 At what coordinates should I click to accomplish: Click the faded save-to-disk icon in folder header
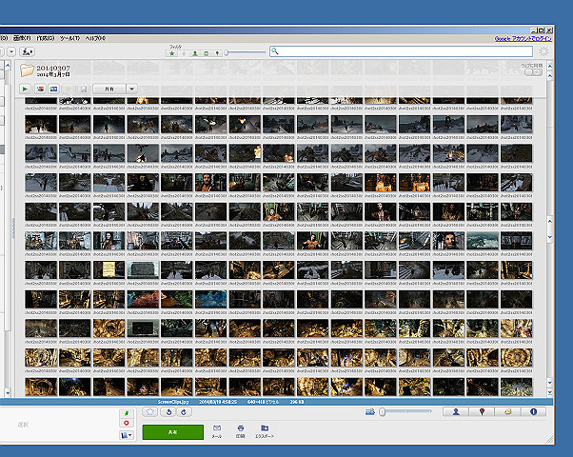[84, 89]
